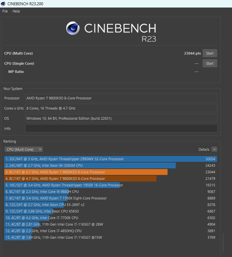Select the orange Ryzen 9800X3D 23044 result
232x257 pixels.
[x=111, y=172]
